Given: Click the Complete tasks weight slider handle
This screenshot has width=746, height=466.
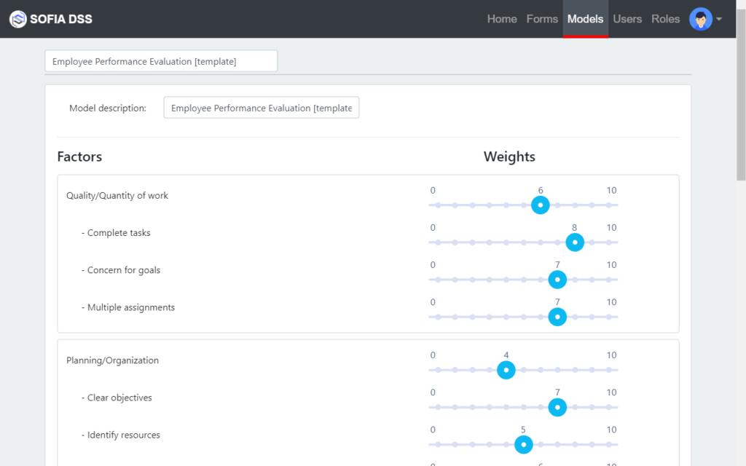Looking at the screenshot, I should (575, 242).
